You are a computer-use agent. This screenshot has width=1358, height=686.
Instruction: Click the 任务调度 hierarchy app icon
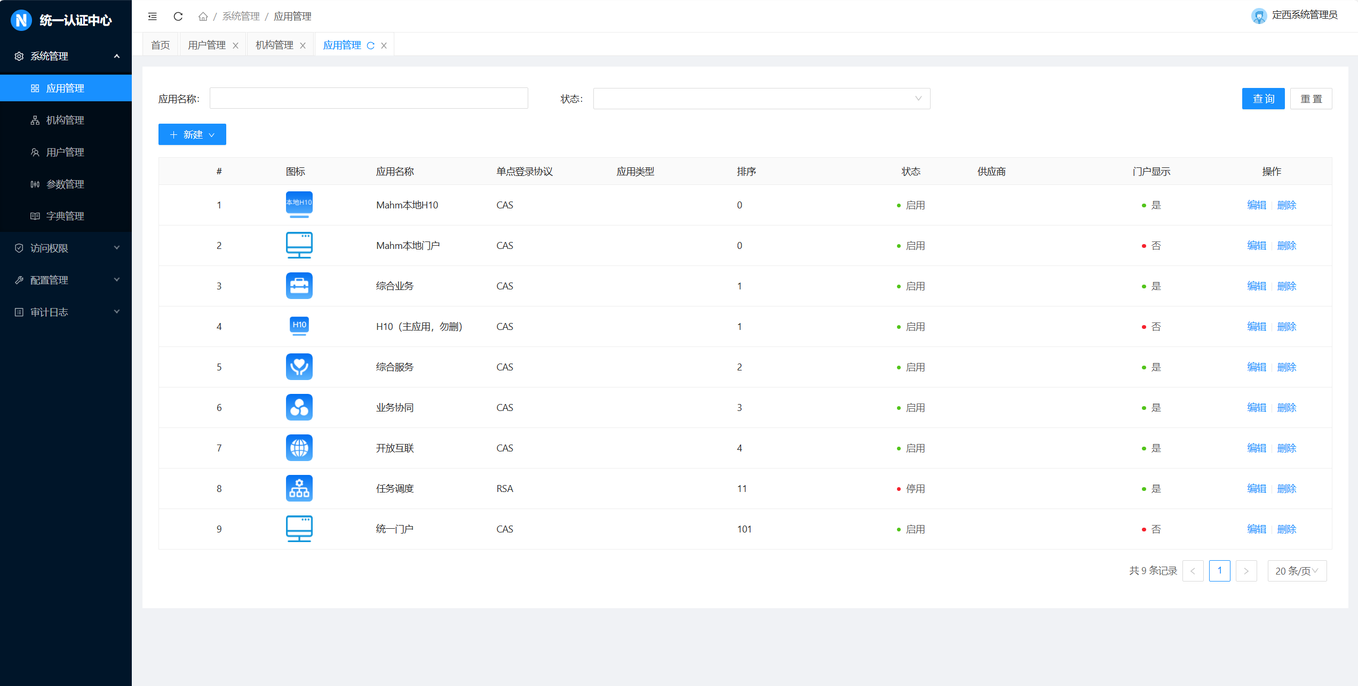point(299,488)
